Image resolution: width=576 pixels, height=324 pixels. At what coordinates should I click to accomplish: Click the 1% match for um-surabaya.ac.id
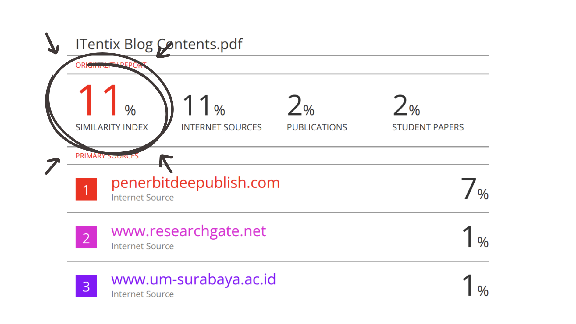point(475,286)
